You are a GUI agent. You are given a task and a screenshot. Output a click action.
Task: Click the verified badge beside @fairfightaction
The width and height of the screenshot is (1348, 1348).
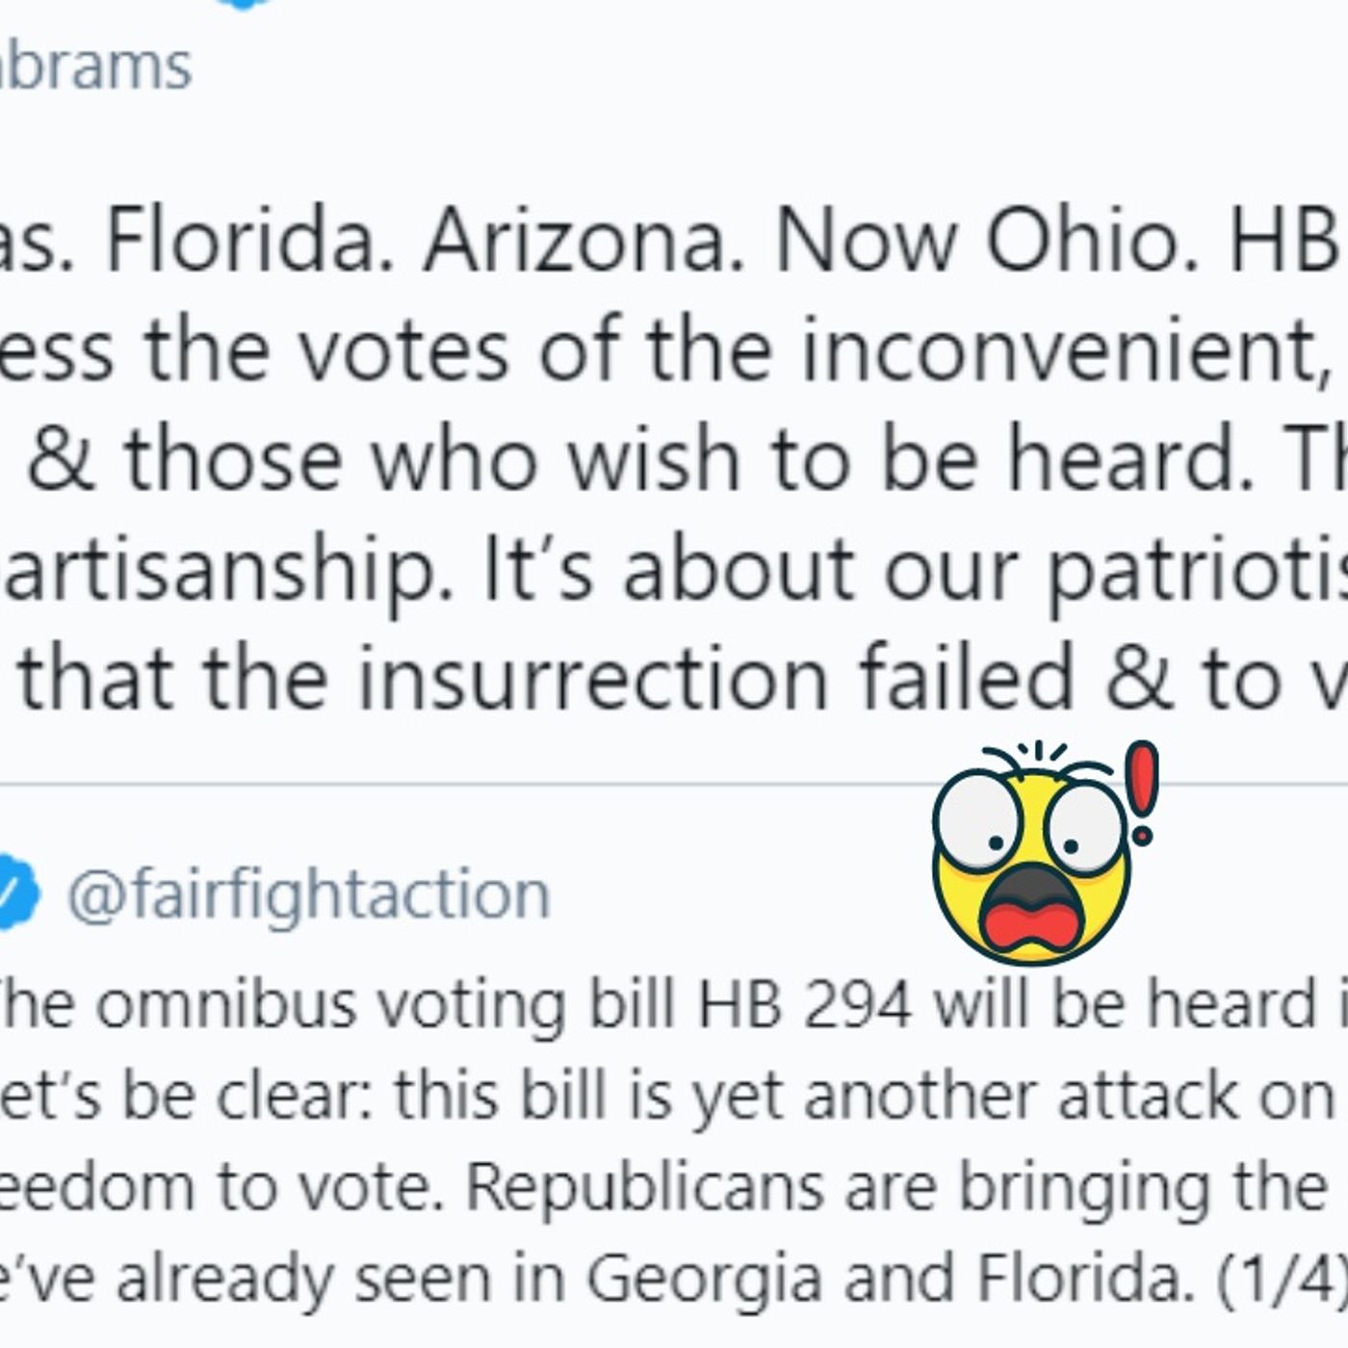point(17,893)
